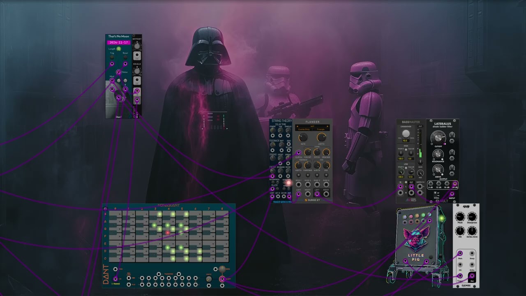The height and width of the screenshot is (296, 526).
Task: Click the Bassmaster crossover value 95.0
Action: point(405,141)
